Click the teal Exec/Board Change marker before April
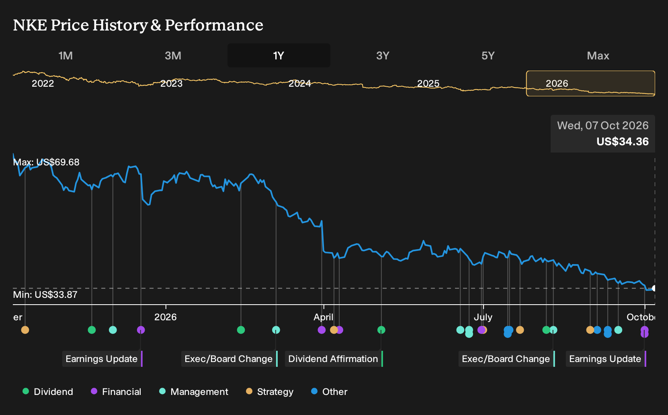 click(x=276, y=330)
